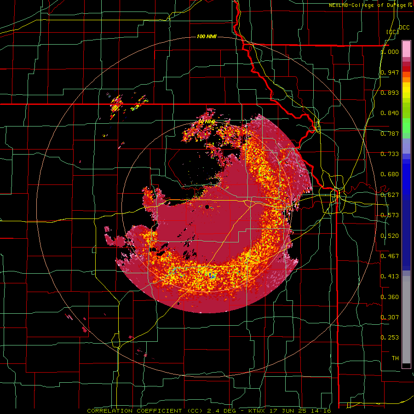Click the 0.787 scale value
The width and height of the screenshot is (414, 414).
(x=390, y=133)
